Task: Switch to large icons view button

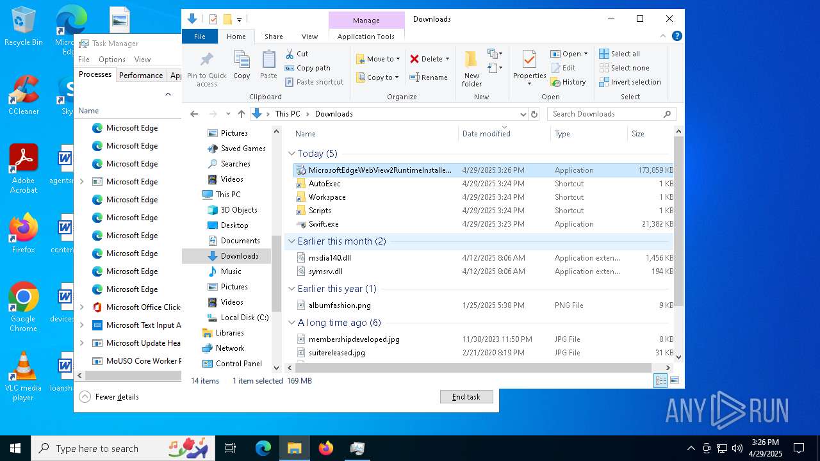Action: pos(675,380)
